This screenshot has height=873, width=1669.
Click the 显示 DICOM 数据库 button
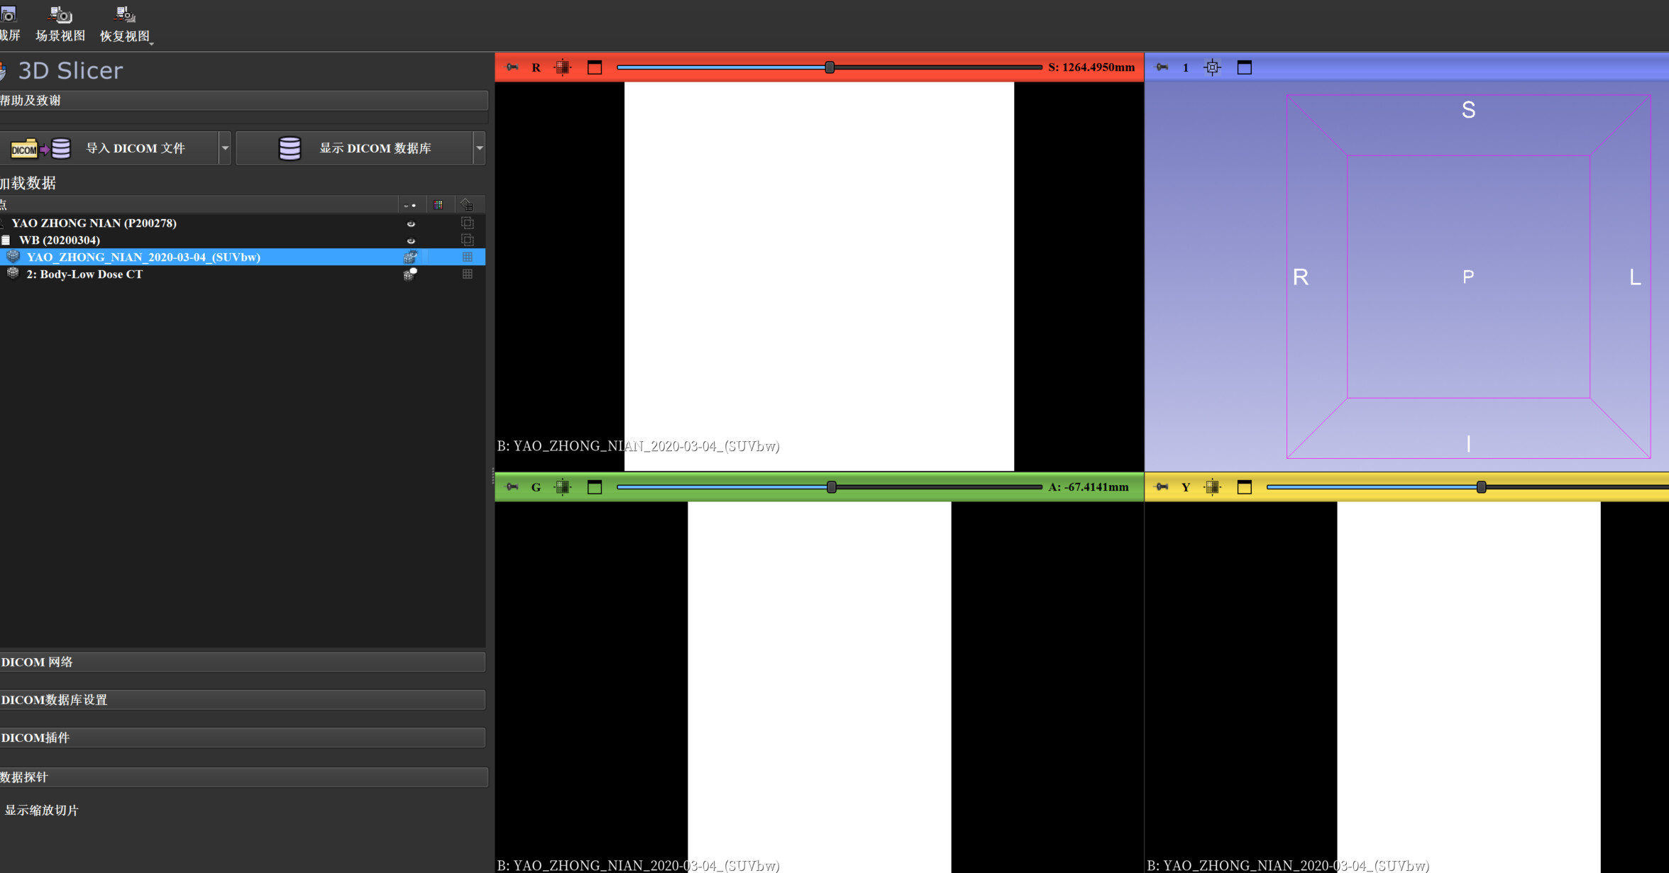(x=355, y=148)
